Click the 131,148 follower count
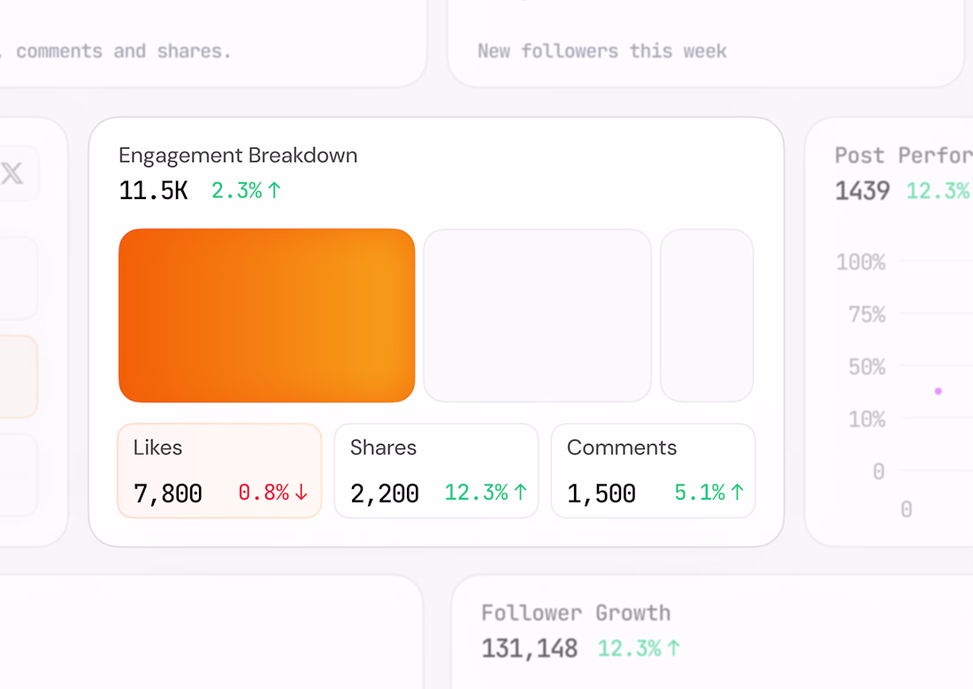 (x=529, y=648)
